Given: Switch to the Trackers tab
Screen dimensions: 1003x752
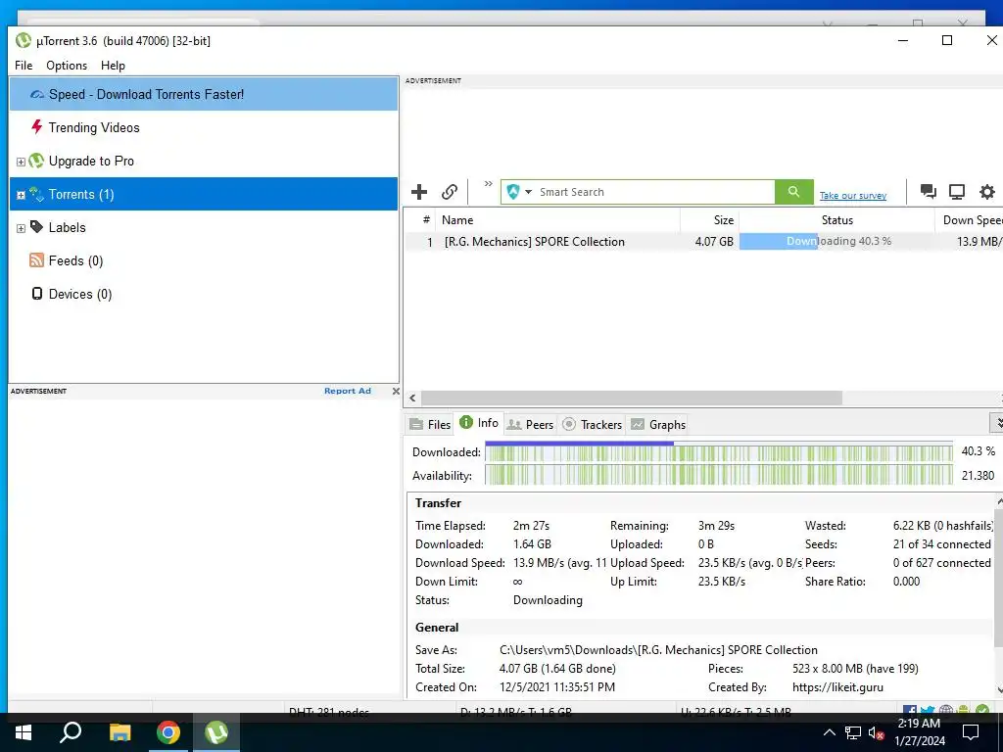Looking at the screenshot, I should (593, 425).
